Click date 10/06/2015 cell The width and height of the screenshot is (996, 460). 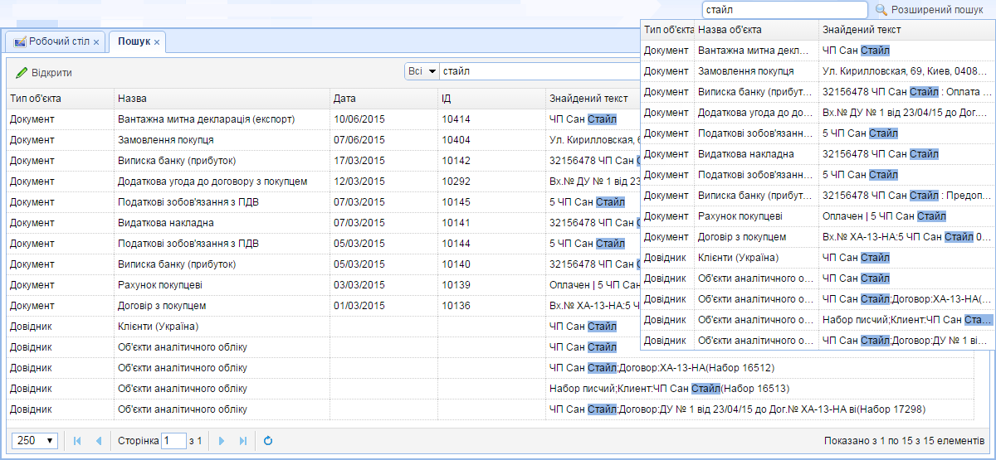point(383,119)
